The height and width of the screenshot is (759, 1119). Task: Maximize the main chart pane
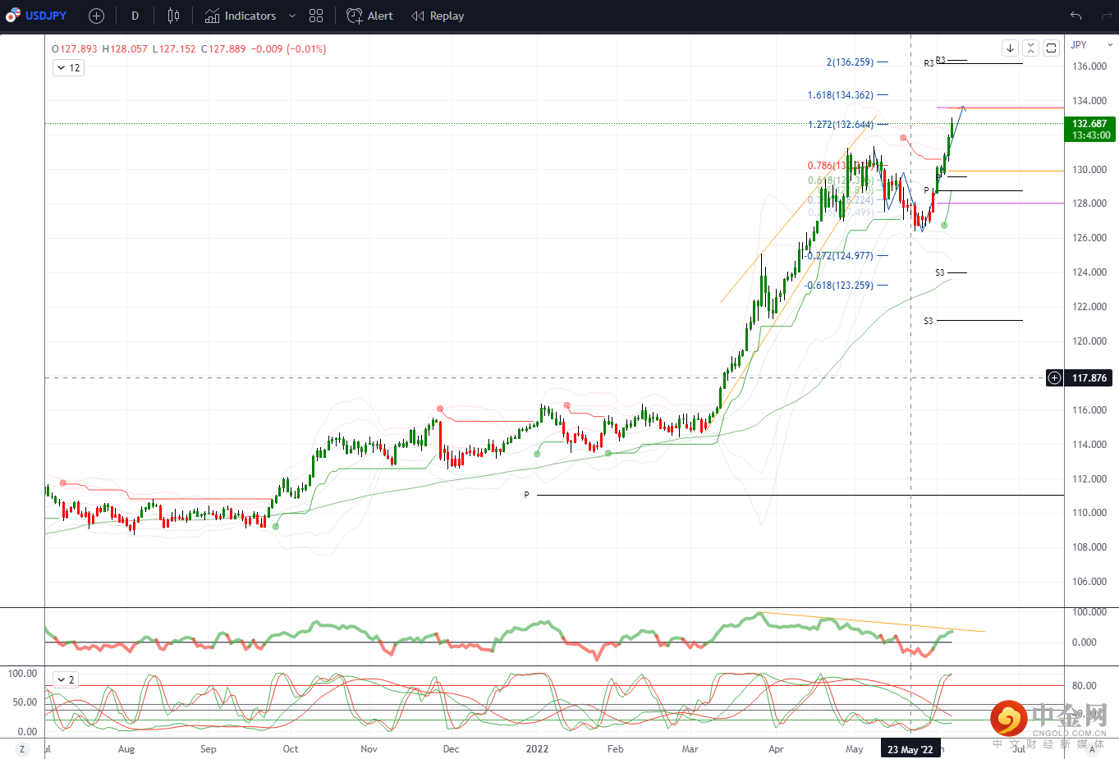pos(1051,48)
